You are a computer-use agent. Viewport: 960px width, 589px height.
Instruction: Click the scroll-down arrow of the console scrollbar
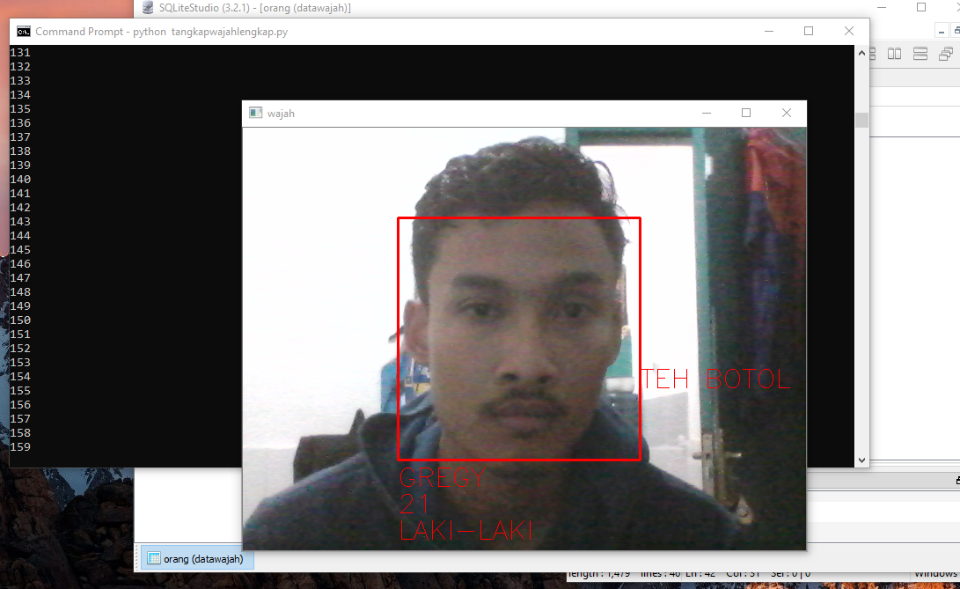861,460
